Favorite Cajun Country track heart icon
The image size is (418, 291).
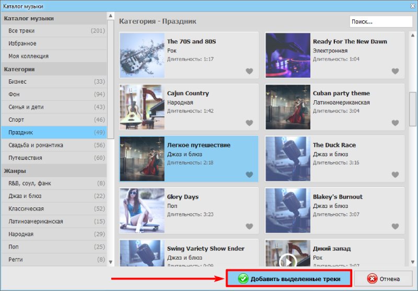point(249,123)
